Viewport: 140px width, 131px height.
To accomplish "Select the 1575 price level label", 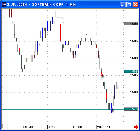I will point(131,109).
